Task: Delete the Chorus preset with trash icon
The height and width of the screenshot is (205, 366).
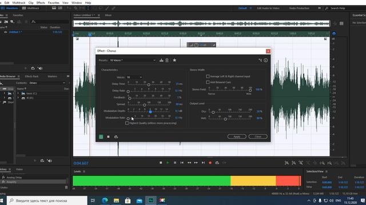Action: click(167, 60)
